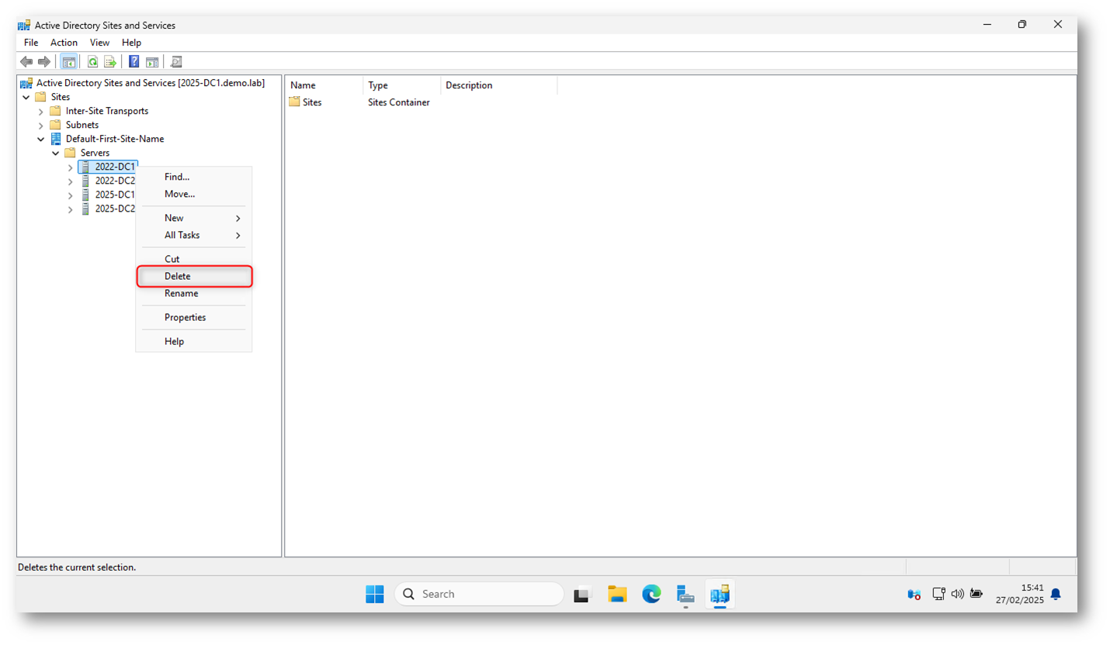Sort by the Type column header
The height and width of the screenshot is (645, 1110).
pyautogui.click(x=402, y=85)
